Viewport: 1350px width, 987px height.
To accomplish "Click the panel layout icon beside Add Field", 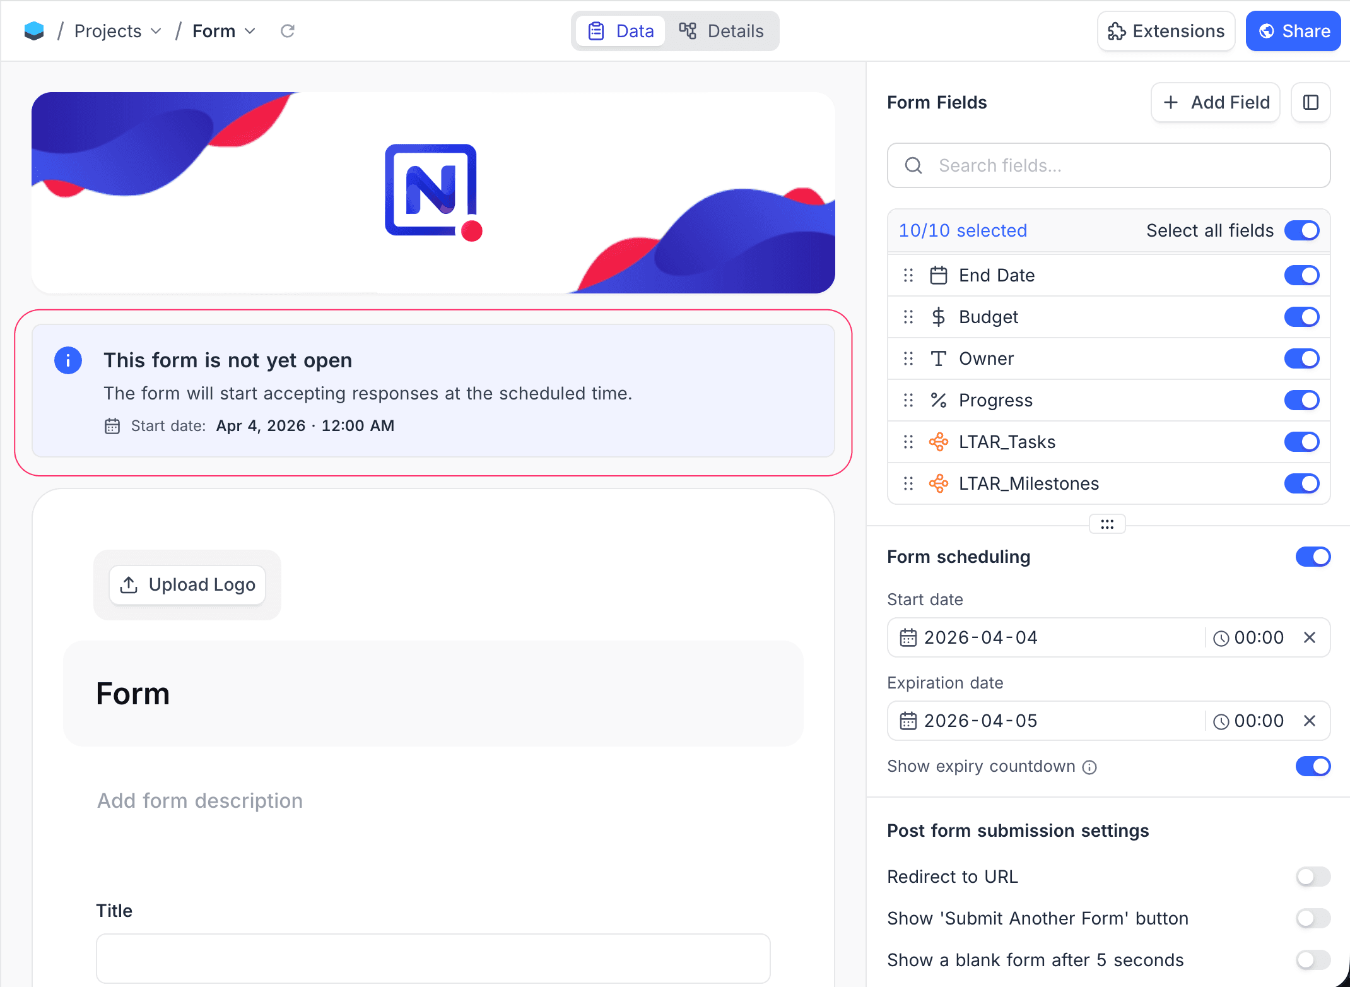I will [1310, 102].
